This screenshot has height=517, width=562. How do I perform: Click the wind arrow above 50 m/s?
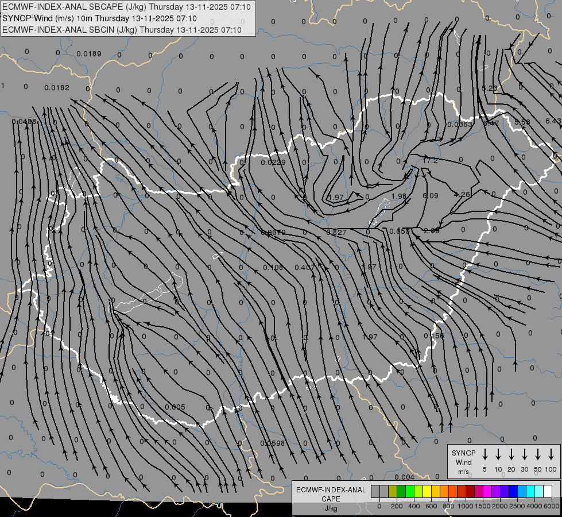click(x=538, y=454)
